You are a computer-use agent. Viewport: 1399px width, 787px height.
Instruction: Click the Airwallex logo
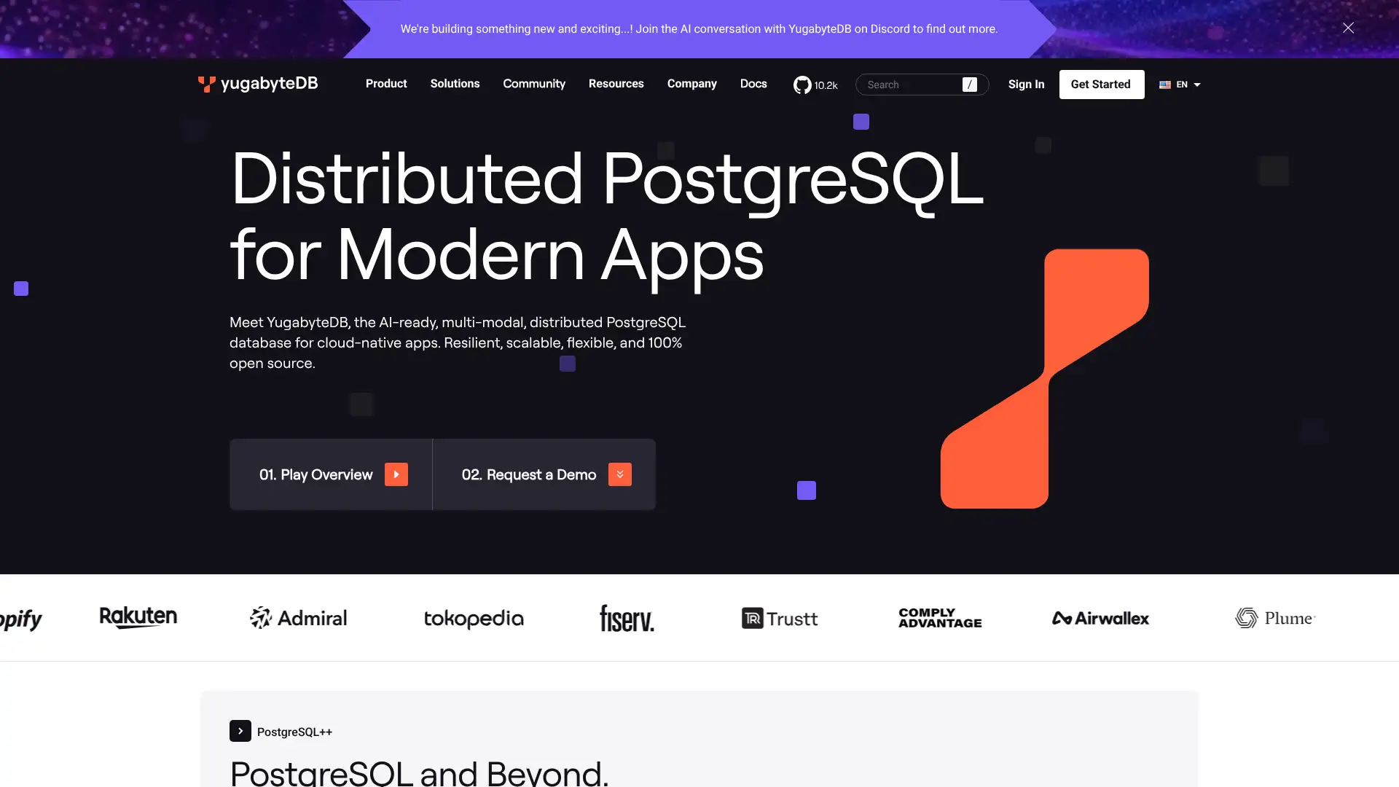point(1100,618)
